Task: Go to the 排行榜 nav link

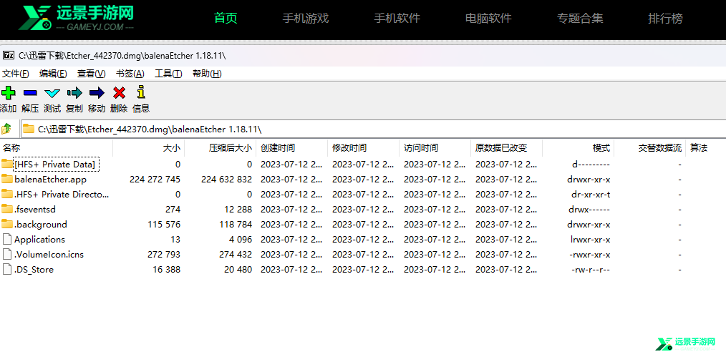Action: 665,19
